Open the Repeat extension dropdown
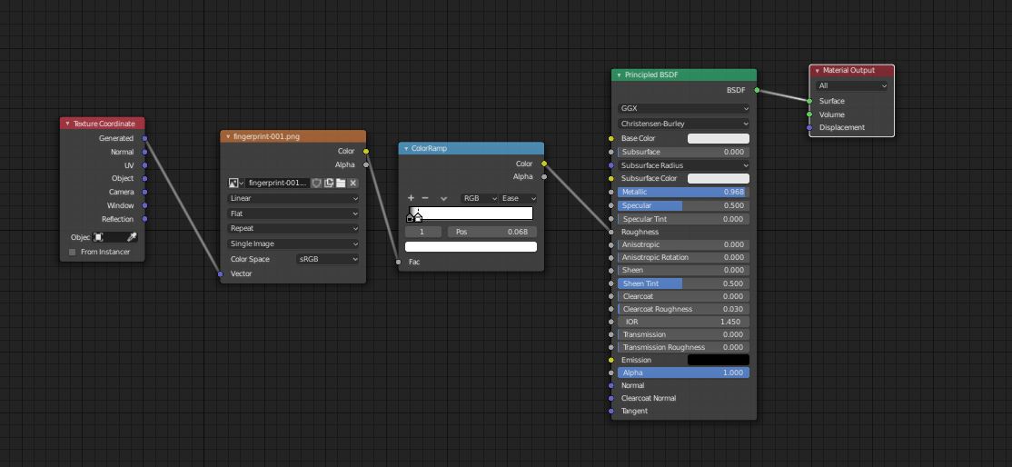Screen dimensions: 1012x467 pyautogui.click(x=293, y=228)
